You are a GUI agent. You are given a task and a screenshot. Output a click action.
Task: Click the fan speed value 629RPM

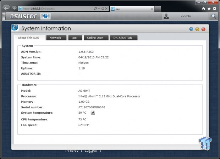(84, 125)
